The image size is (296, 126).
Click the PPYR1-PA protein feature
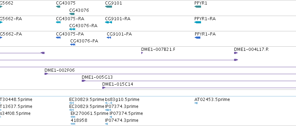click(198, 38)
